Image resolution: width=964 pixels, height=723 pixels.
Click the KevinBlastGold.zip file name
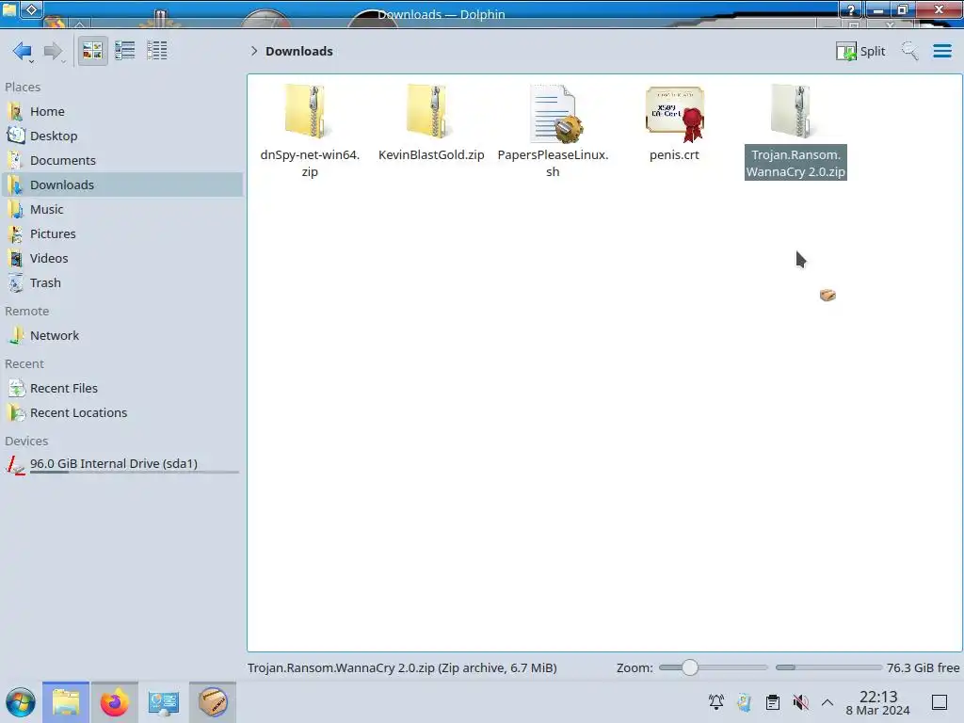(431, 155)
